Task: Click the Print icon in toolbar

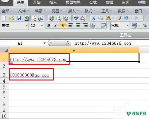Action: point(52,18)
